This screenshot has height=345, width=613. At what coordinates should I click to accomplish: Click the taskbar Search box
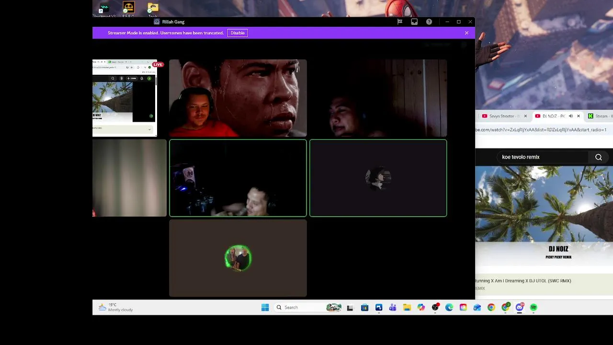tap(309, 307)
